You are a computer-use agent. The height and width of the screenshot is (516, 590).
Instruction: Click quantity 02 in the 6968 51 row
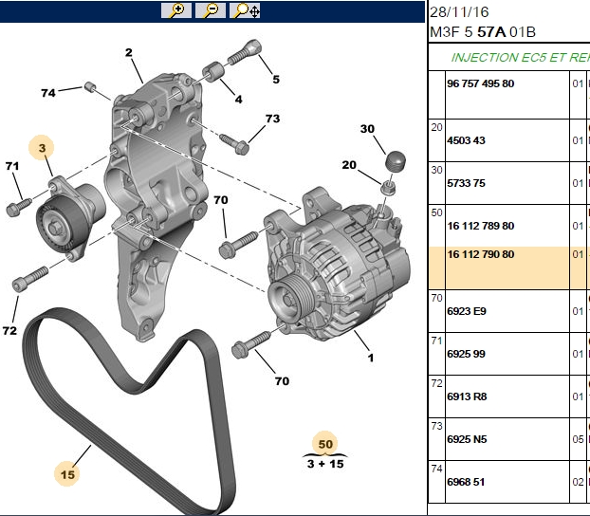coord(578,482)
